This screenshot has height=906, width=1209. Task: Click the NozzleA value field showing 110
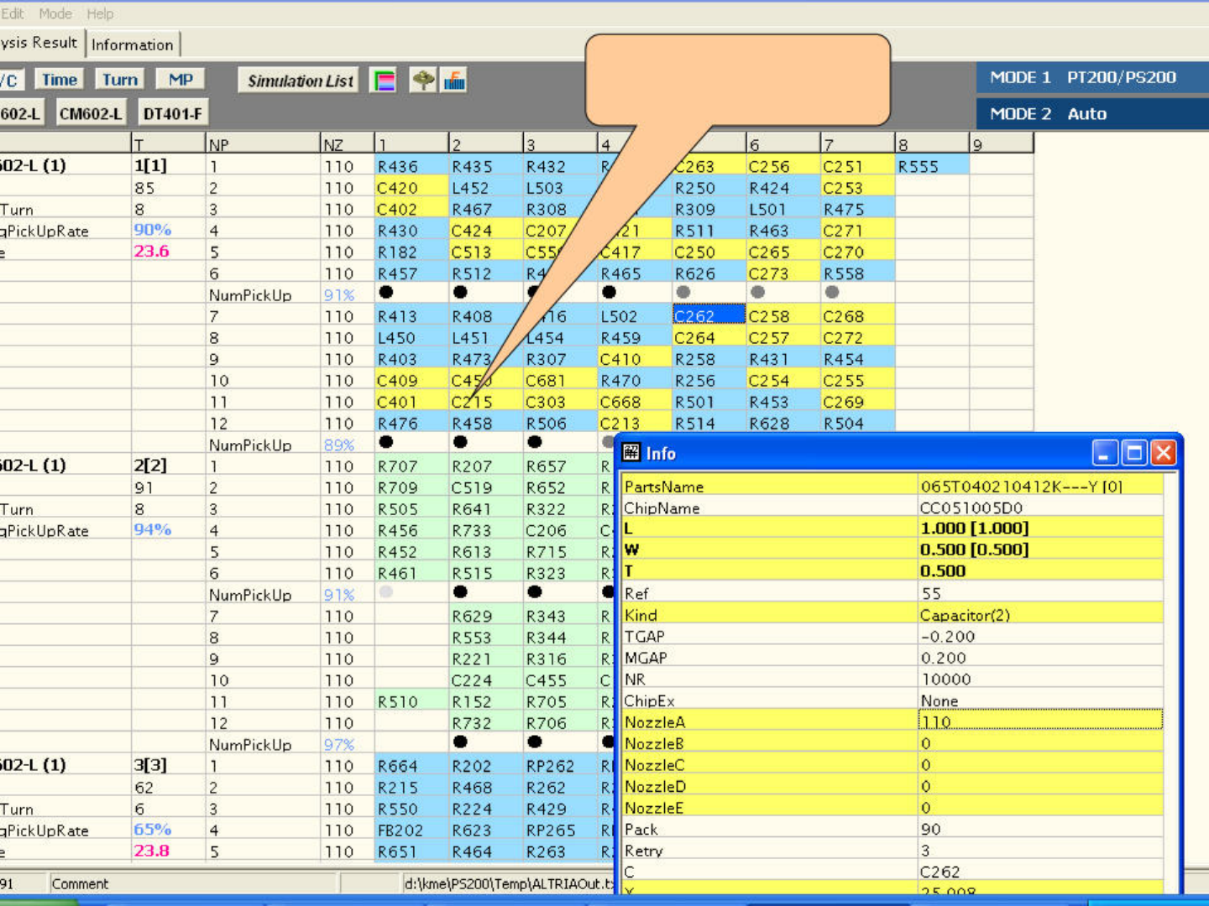1039,721
